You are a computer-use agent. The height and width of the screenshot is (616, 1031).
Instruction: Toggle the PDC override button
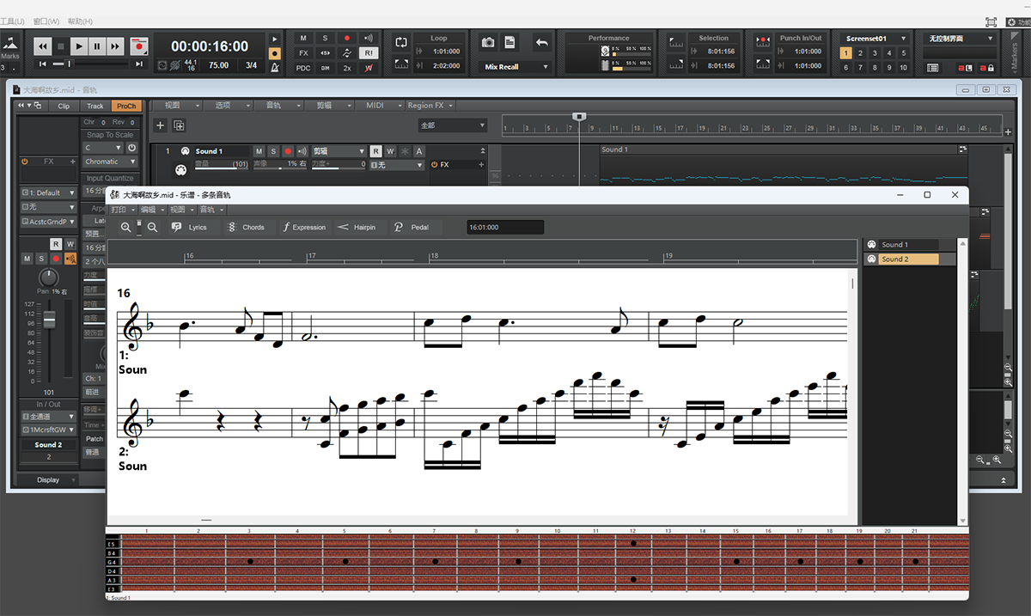tap(303, 67)
